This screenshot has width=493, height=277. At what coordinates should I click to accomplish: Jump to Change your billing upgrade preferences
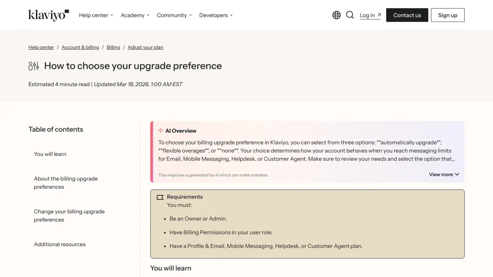point(69,215)
